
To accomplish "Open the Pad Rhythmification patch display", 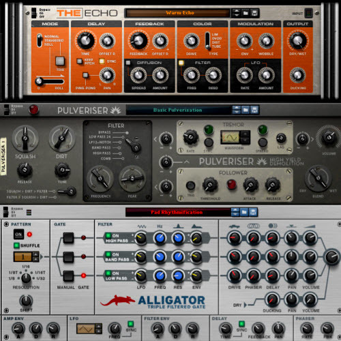I will (178, 212).
